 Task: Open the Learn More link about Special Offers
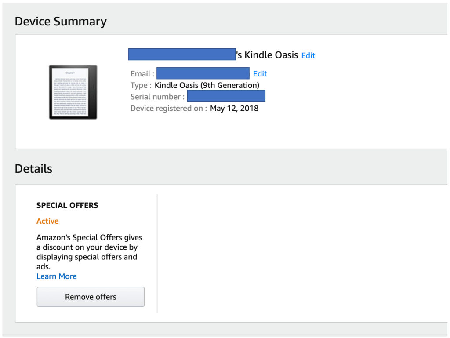tap(56, 276)
